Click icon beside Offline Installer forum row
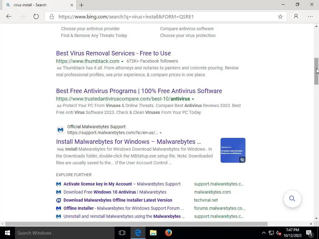Screen dimensions: 319x239 coord(59,208)
